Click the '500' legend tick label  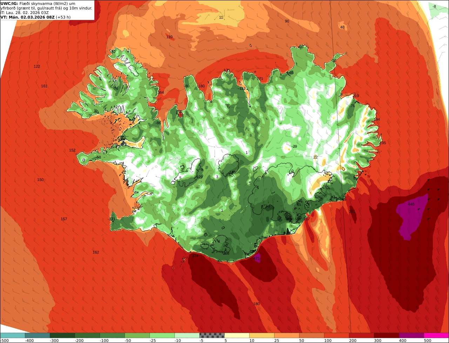tap(427, 341)
